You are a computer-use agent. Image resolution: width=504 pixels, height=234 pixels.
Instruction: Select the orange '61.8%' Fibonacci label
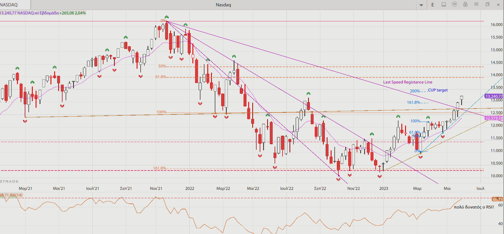tap(161, 77)
